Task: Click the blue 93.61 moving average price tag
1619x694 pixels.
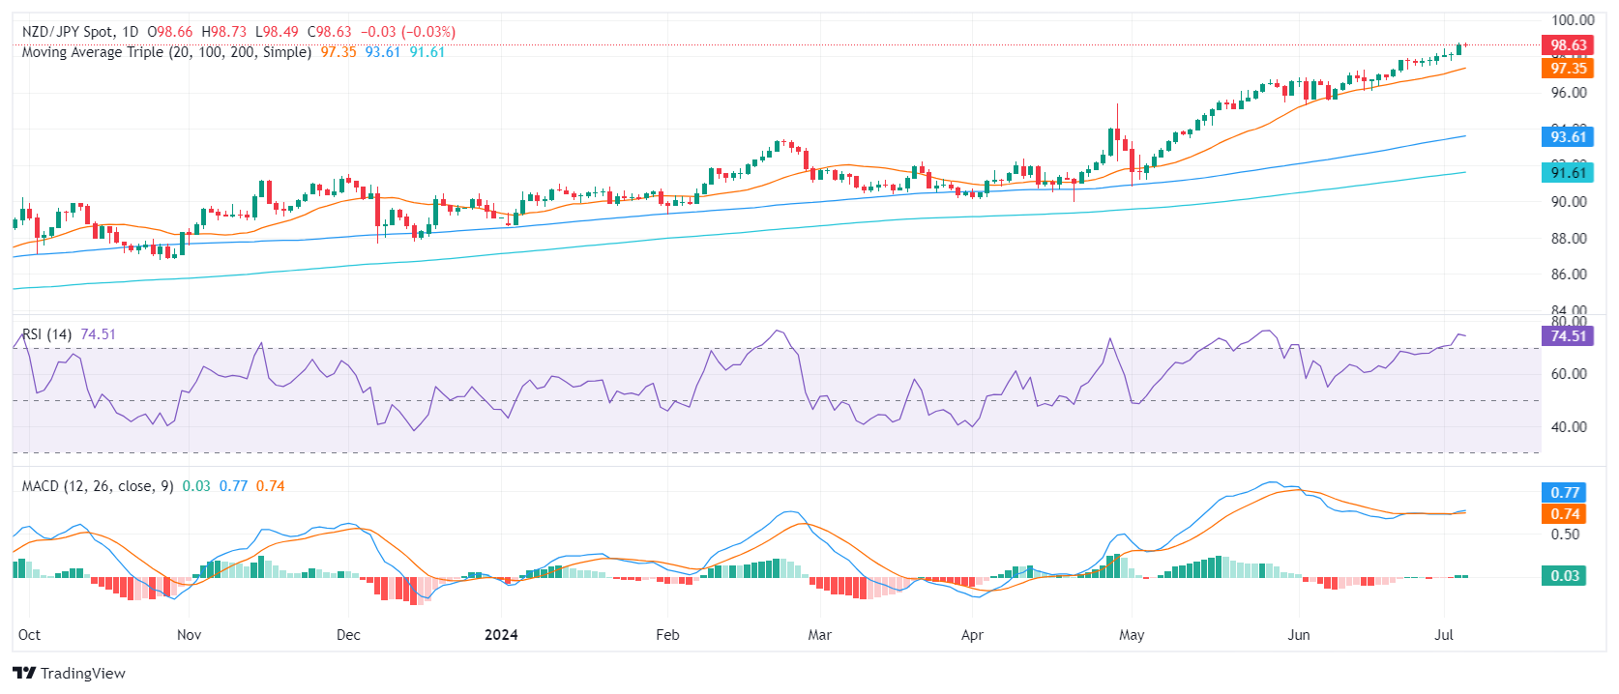Action: [x=1567, y=137]
